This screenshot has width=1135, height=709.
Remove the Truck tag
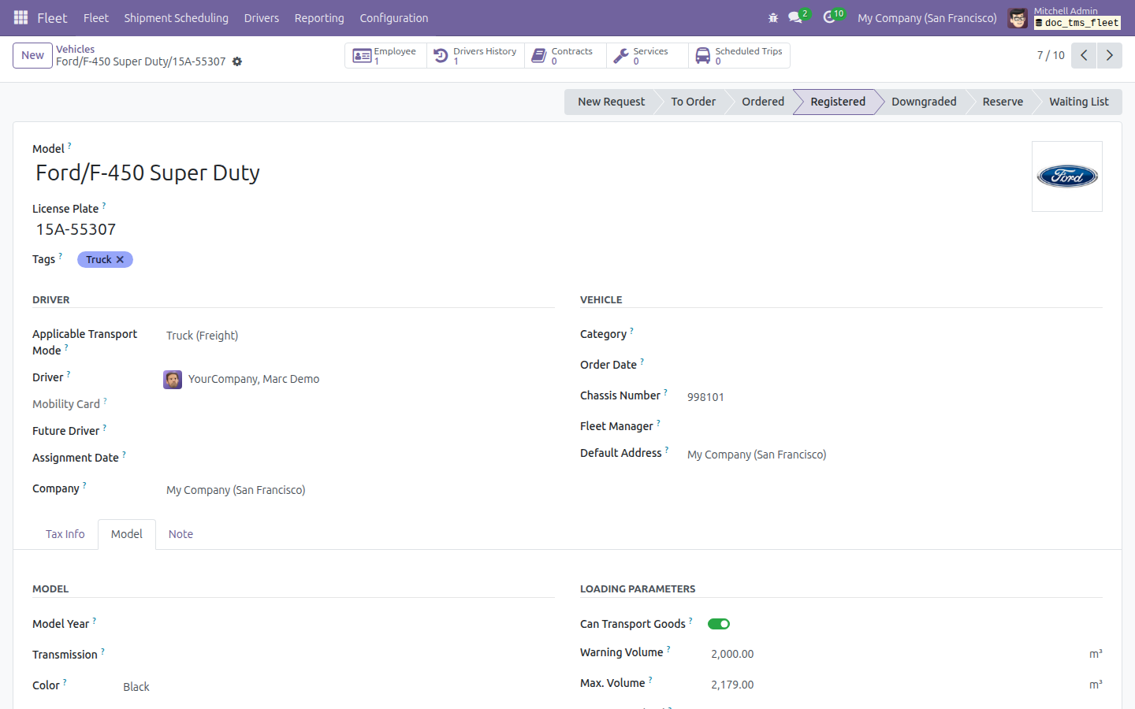coord(120,260)
